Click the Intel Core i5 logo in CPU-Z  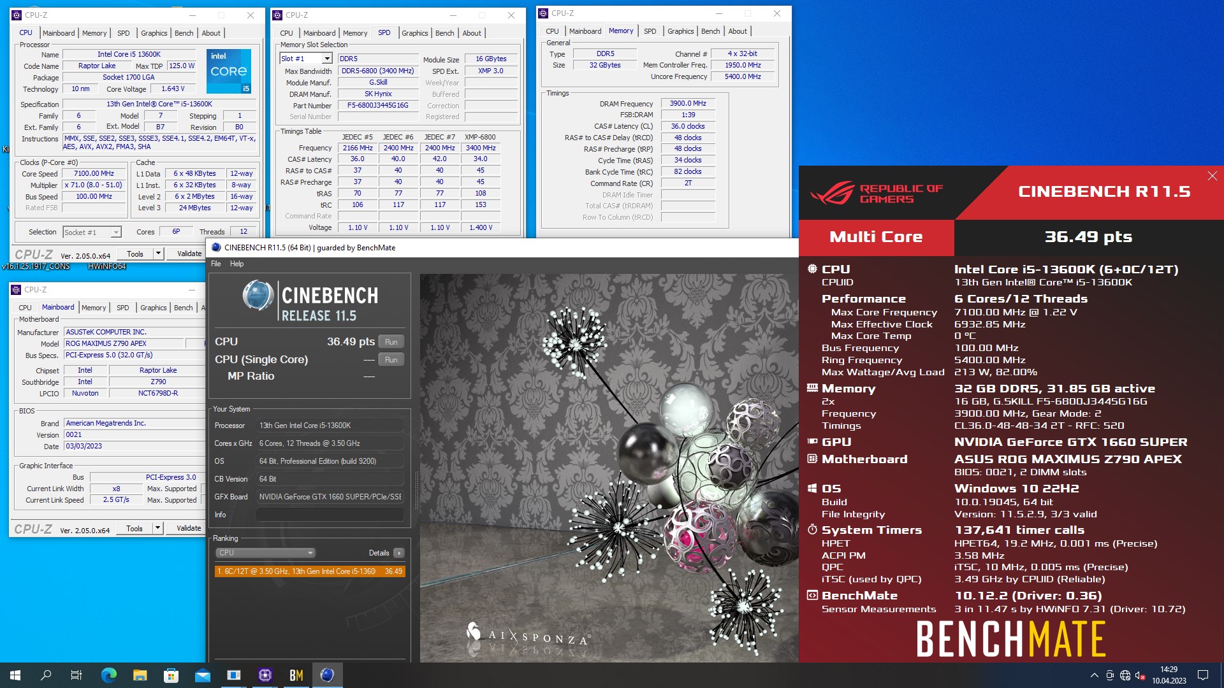click(229, 71)
